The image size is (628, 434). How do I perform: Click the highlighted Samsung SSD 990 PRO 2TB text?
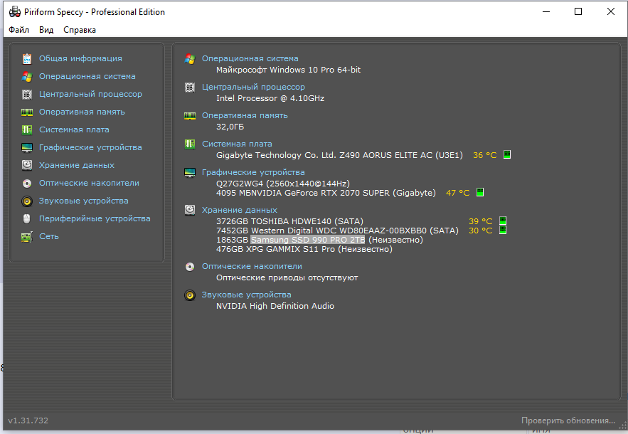pyautogui.click(x=307, y=240)
